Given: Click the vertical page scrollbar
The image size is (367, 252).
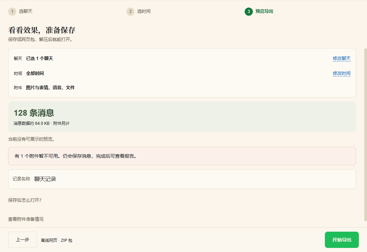Looking at the screenshot, I should point(365,135).
